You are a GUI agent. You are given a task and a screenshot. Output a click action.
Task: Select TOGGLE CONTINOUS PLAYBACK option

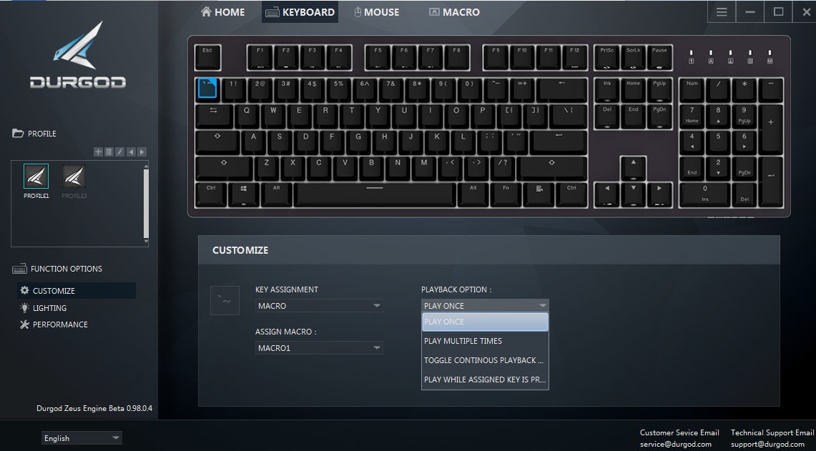point(485,360)
